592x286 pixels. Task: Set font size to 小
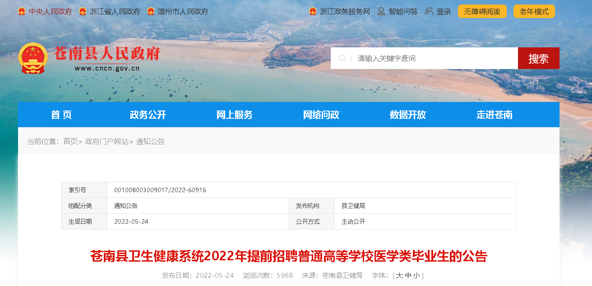[x=416, y=276]
